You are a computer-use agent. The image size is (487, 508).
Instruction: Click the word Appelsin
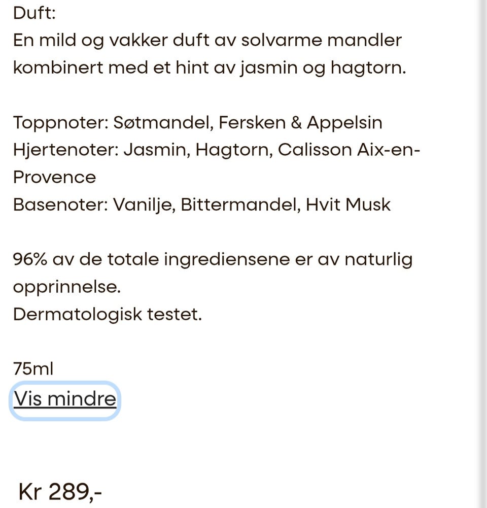click(344, 123)
